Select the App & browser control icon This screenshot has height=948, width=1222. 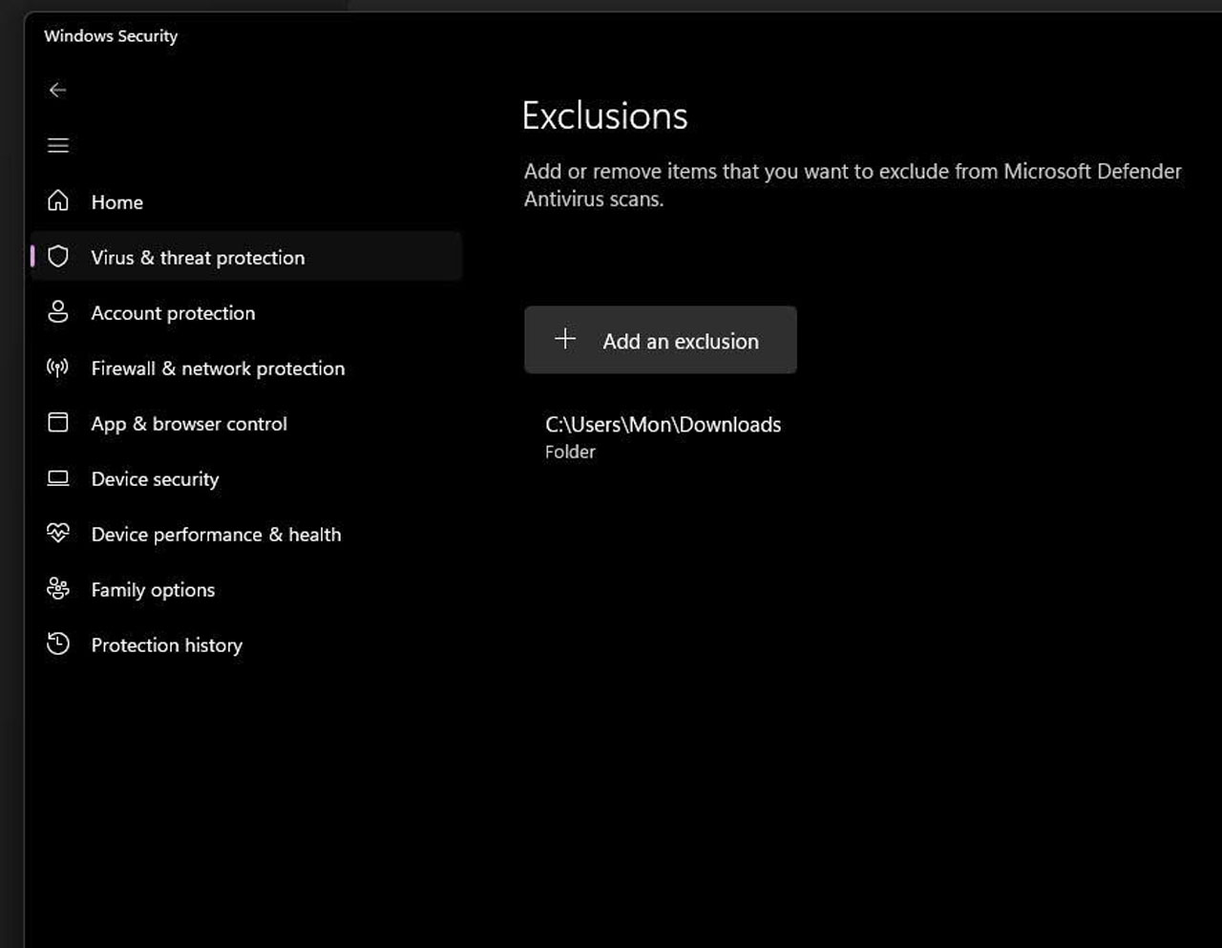point(57,423)
